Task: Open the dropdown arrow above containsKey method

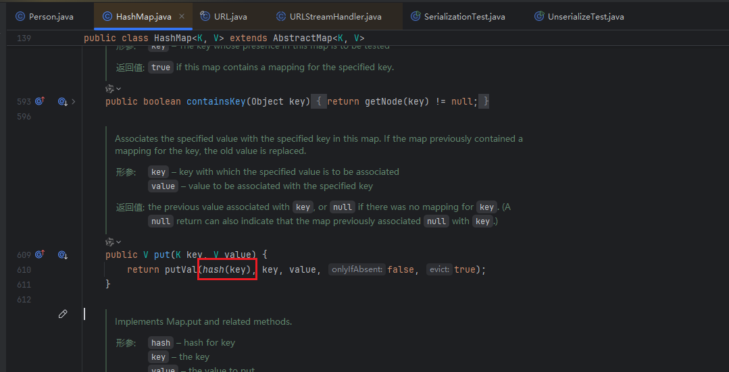Action: pos(119,88)
